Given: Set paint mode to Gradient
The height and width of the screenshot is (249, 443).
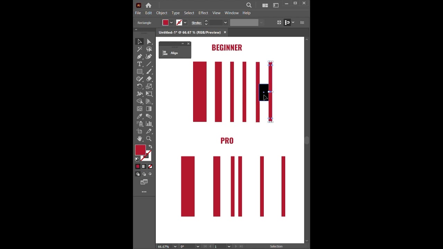Looking at the screenshot, I should click(144, 166).
